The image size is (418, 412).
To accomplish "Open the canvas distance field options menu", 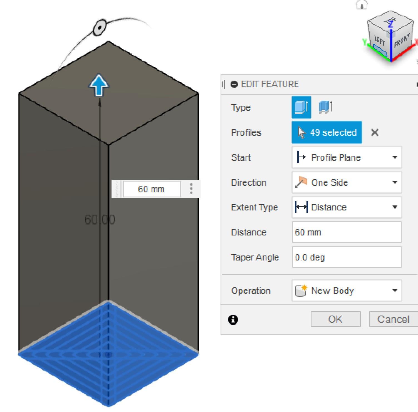I will pos(191,189).
